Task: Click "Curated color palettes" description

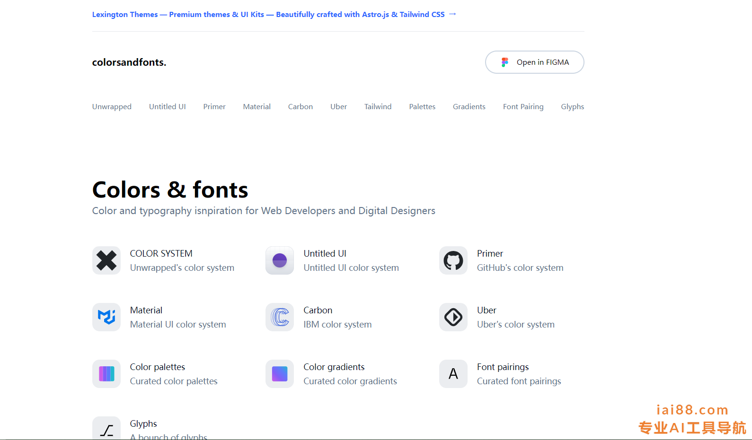Action: click(x=174, y=381)
